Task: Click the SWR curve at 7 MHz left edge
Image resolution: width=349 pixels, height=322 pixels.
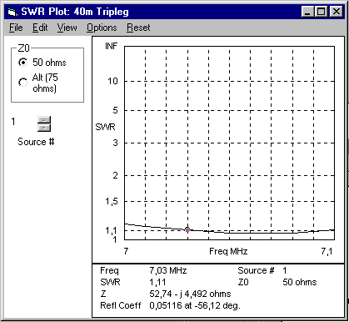Action: [x=125, y=224]
